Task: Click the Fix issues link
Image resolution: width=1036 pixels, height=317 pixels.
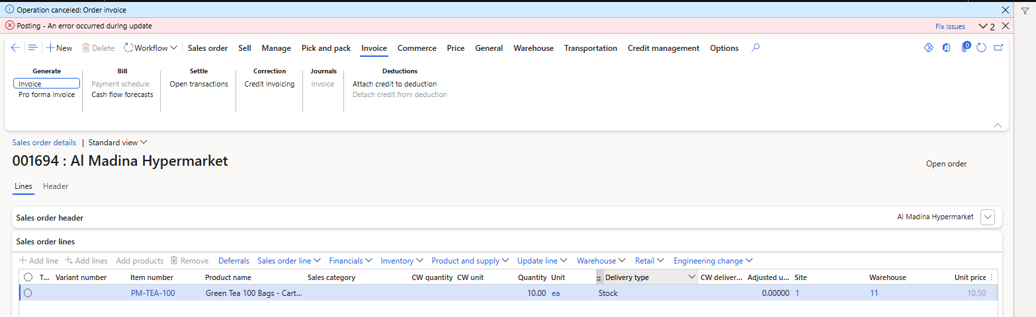Action: click(950, 26)
